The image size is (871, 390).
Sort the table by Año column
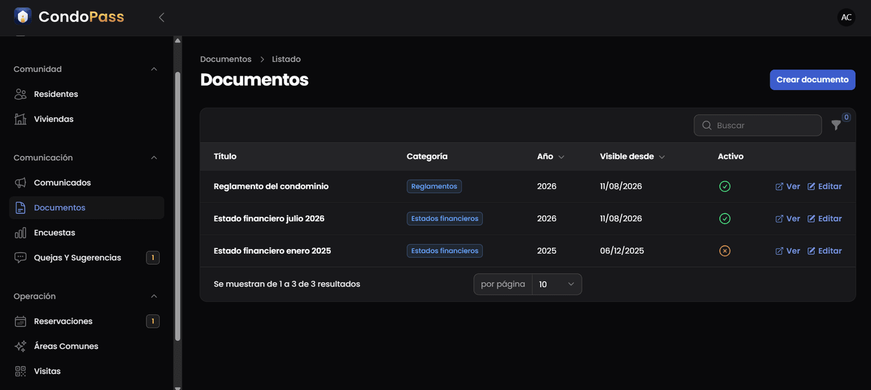click(551, 156)
